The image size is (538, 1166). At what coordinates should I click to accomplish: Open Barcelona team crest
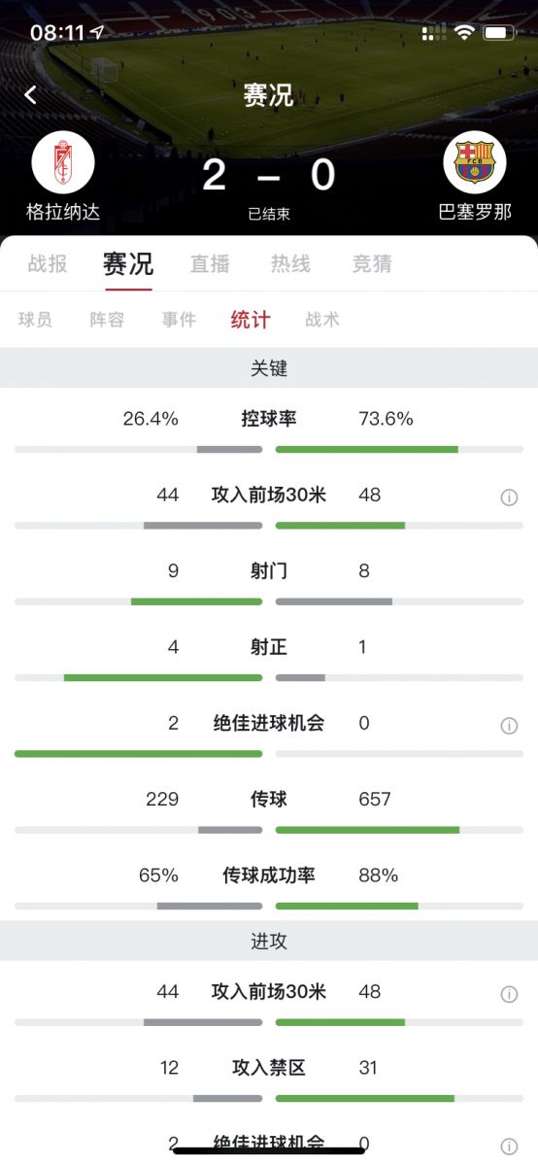475,162
